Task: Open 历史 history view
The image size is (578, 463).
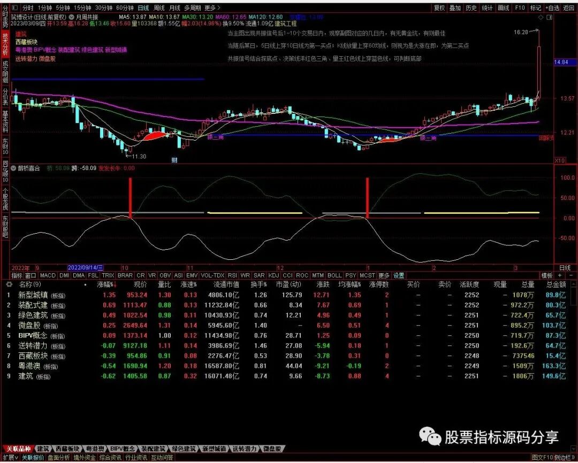Action: click(471, 7)
